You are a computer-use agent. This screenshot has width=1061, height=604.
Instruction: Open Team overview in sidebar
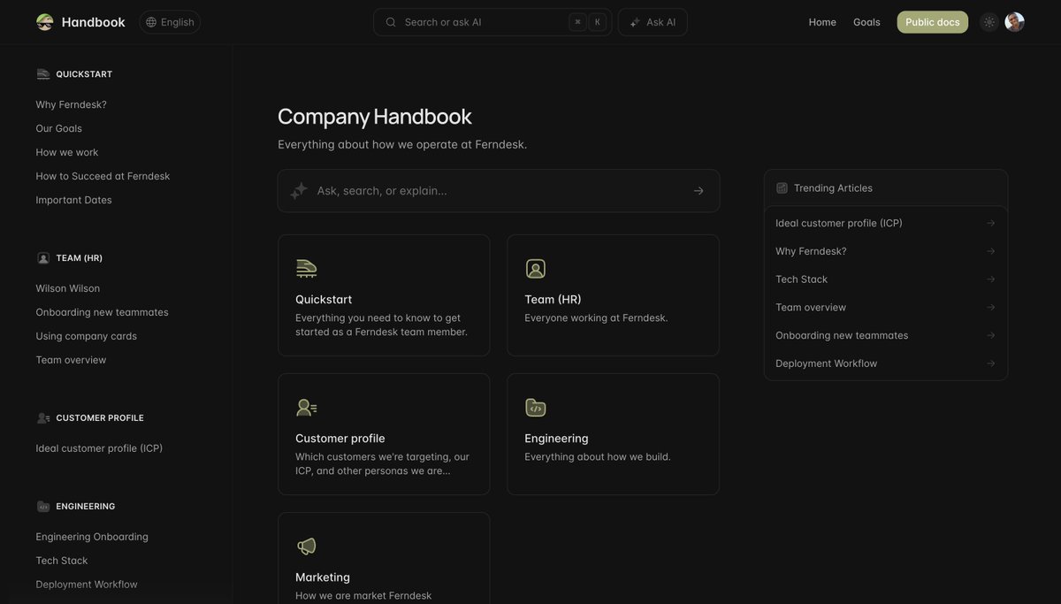(x=71, y=360)
